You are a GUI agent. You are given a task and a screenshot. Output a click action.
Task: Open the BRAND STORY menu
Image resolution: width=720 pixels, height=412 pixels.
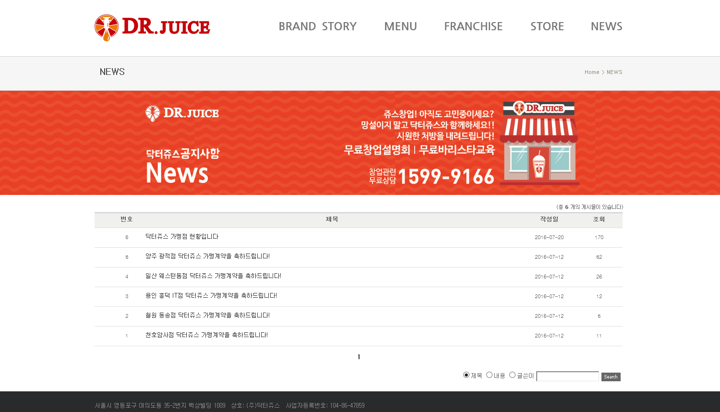pos(317,26)
